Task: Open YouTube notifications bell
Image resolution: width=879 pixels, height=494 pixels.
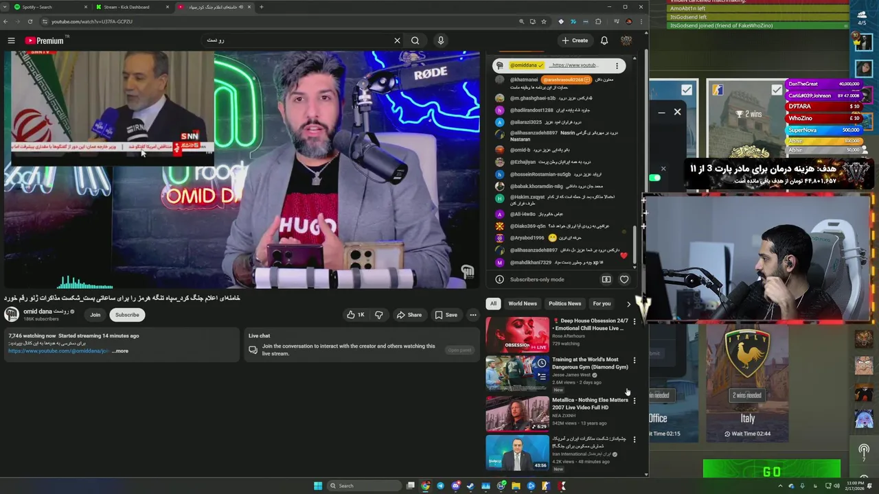Action: 604,40
